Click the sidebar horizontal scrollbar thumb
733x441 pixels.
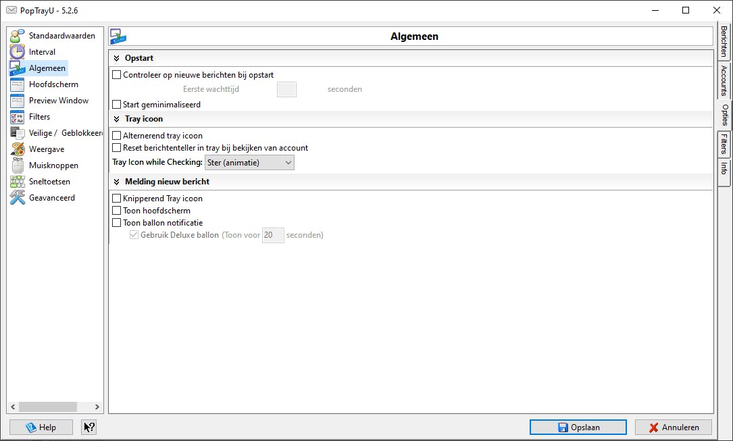coord(48,407)
